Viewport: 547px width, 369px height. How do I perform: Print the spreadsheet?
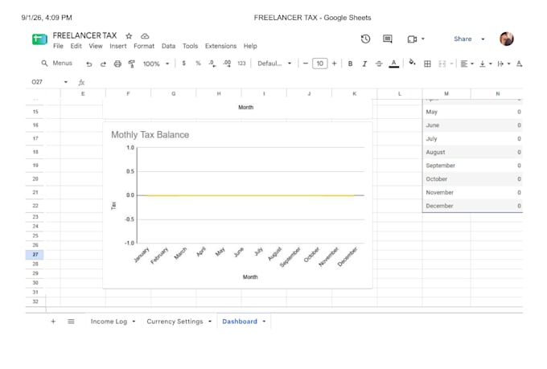click(x=117, y=64)
